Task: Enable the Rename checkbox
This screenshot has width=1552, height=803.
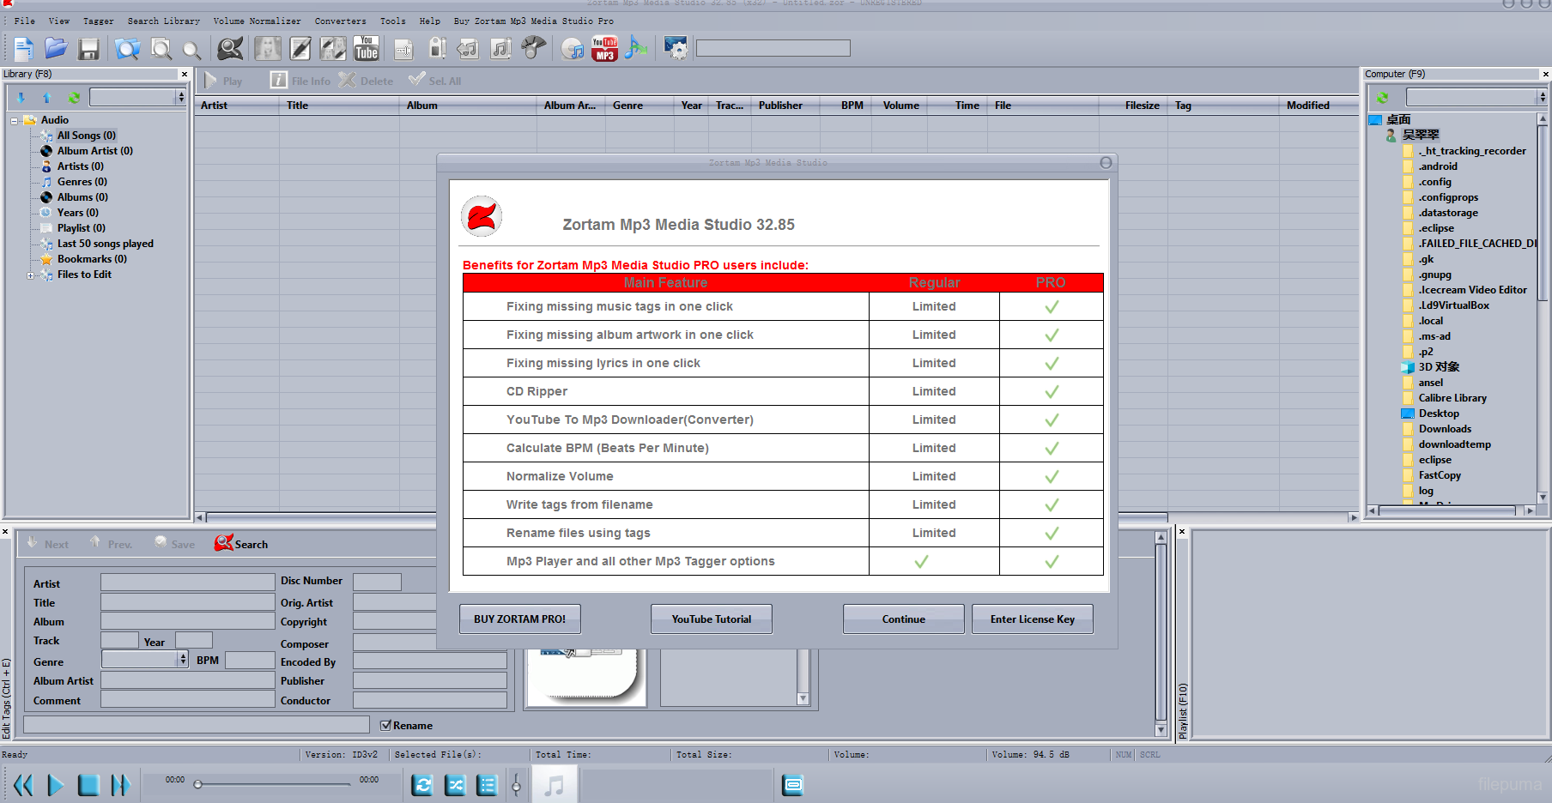Action: click(x=386, y=725)
